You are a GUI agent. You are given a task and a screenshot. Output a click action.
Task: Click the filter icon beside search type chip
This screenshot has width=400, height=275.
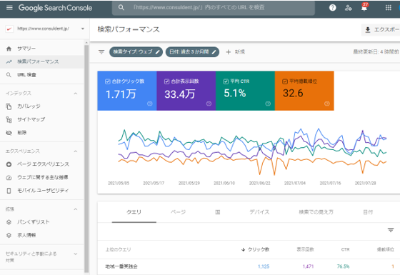(101, 52)
